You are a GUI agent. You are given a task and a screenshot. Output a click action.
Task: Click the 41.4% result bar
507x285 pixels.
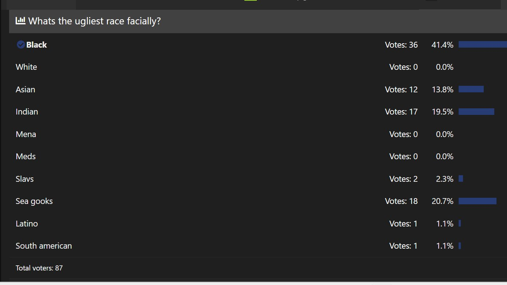(483, 45)
